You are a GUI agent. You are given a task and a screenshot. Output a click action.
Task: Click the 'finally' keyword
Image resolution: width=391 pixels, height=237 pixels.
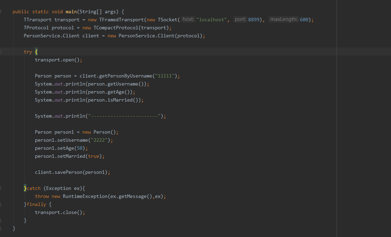[36, 204]
